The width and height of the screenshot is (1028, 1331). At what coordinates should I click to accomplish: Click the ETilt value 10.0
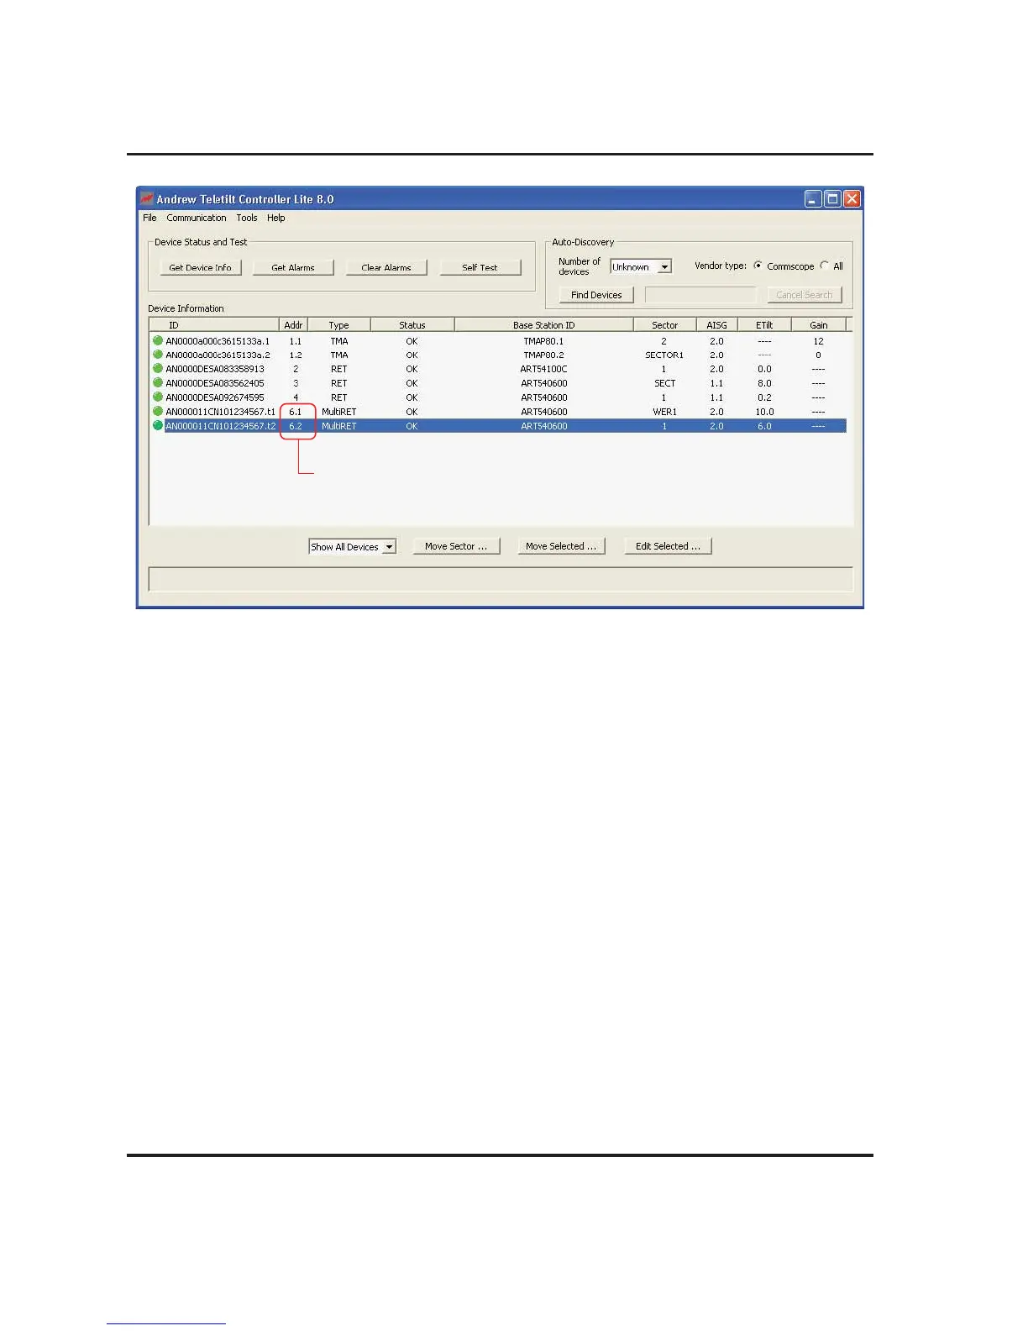[764, 412]
